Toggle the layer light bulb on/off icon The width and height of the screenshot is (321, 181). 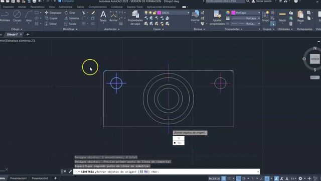click(146, 13)
